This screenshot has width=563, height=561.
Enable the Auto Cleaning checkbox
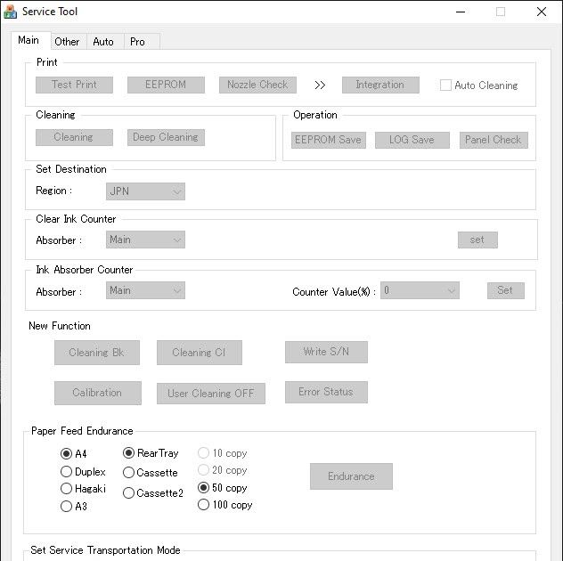coord(446,85)
